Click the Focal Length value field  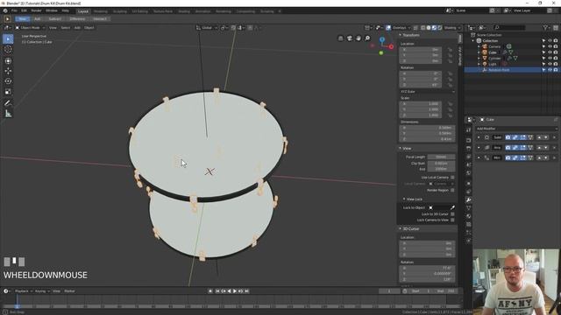[x=441, y=157]
